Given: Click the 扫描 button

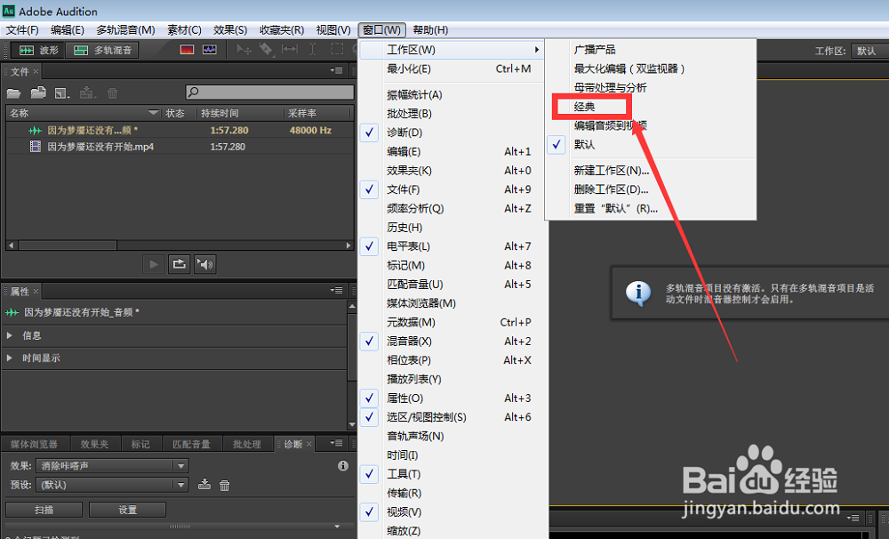Looking at the screenshot, I should [x=44, y=510].
